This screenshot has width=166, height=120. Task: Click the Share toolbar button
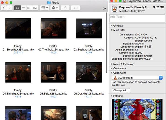65,8
